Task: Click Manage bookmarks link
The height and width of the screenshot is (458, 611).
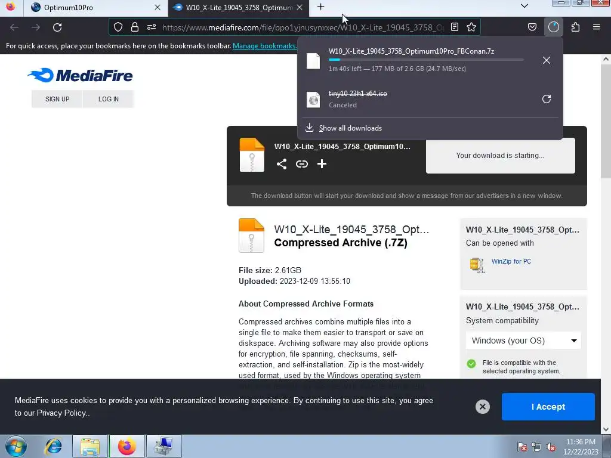Action: [264, 46]
